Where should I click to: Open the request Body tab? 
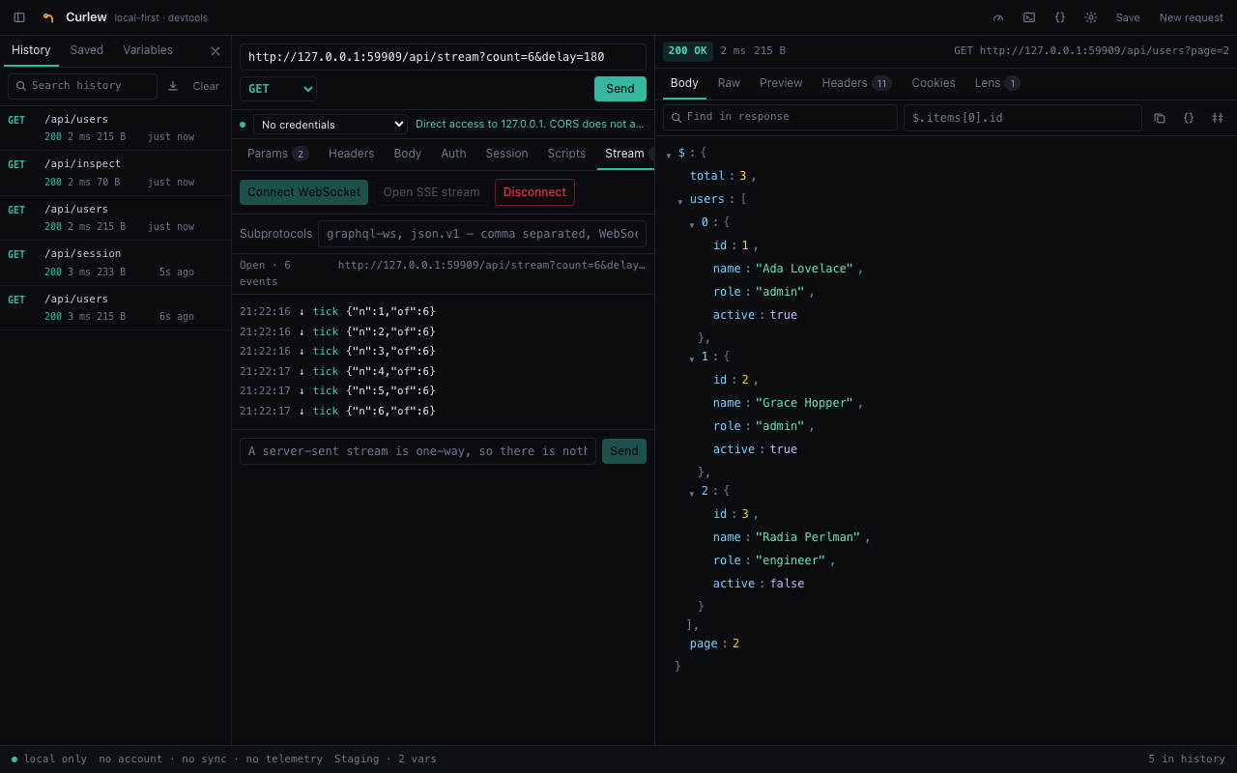408,154
